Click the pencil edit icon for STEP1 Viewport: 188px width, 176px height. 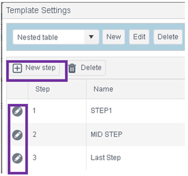coord(18,111)
